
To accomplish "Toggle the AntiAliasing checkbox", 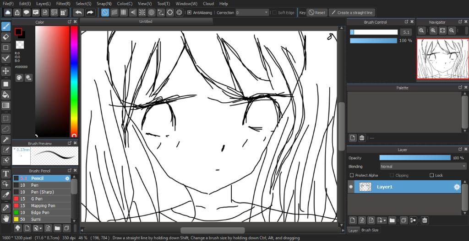I will (189, 13).
